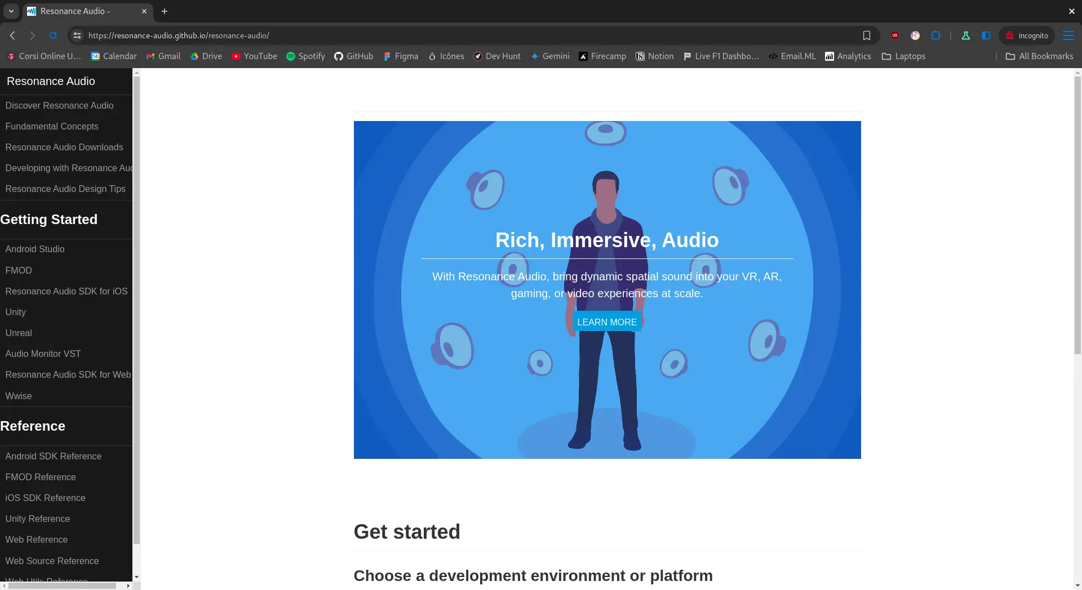Image resolution: width=1082 pixels, height=590 pixels.
Task: Open the Email.ML bookmark
Action: click(x=792, y=56)
